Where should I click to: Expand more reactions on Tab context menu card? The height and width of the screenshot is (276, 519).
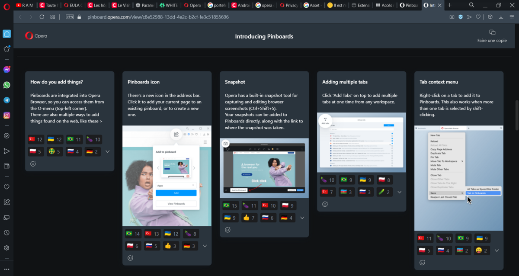click(497, 251)
